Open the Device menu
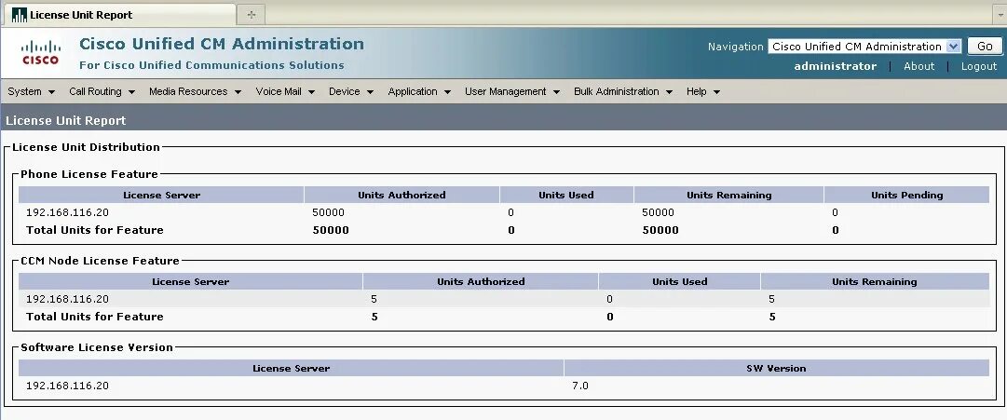Image resolution: width=1007 pixels, height=420 pixels. [x=351, y=92]
